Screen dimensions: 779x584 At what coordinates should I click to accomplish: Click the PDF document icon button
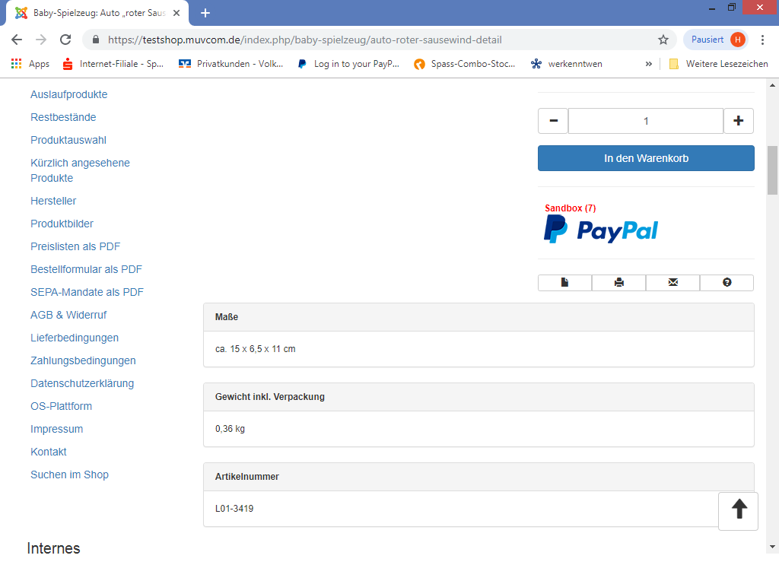click(564, 283)
